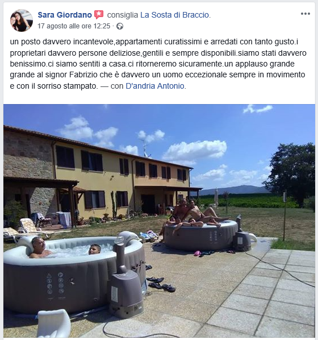Click the review text paragraph
Viewport: 318px width, 340px height.
158,64
